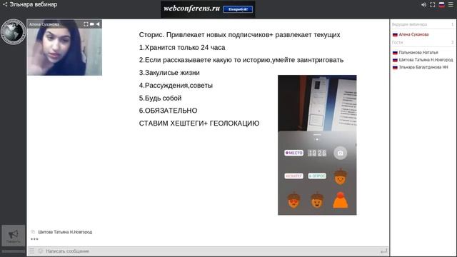
Task: Open the emoji picker in the chat bar
Action: point(41,251)
